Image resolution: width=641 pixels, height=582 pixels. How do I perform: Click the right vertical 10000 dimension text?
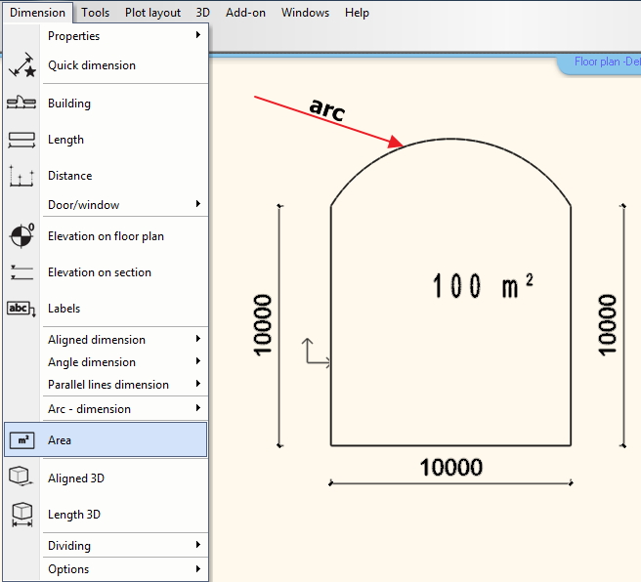point(607,325)
